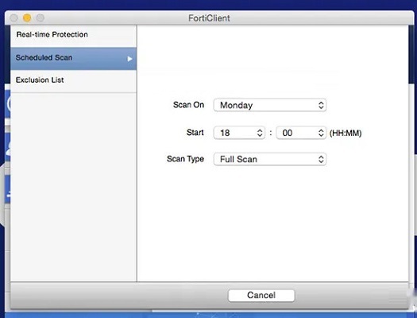Switch to the Exclusion List section

pos(73,81)
